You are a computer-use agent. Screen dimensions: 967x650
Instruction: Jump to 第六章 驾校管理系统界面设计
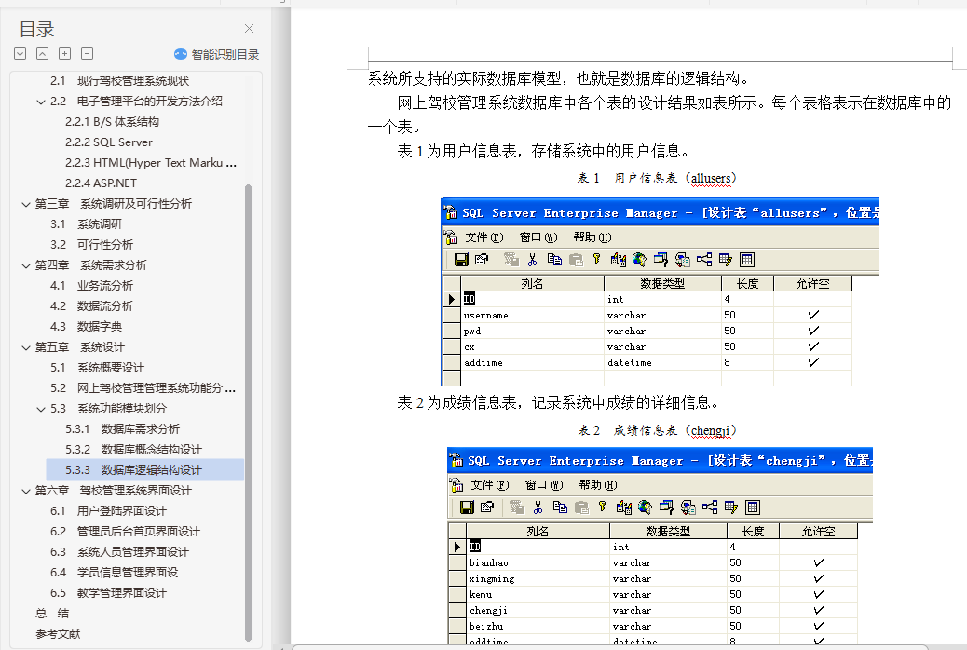(114, 490)
